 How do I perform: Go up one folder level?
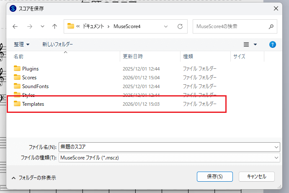point(54,26)
